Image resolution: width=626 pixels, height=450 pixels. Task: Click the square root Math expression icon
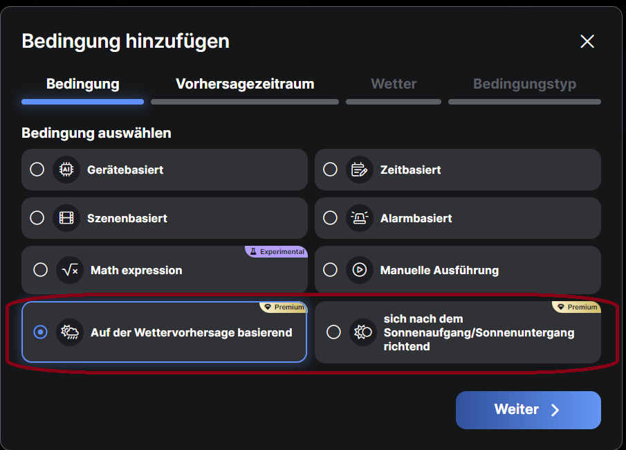pyautogui.click(x=70, y=270)
